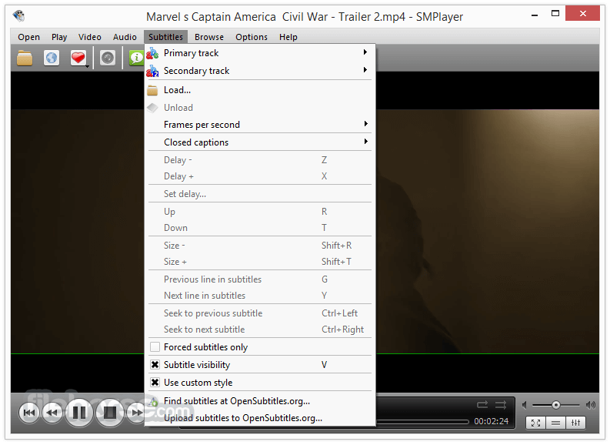Click Previous line in subtitles entry
The height and width of the screenshot is (445, 610).
[259, 279]
